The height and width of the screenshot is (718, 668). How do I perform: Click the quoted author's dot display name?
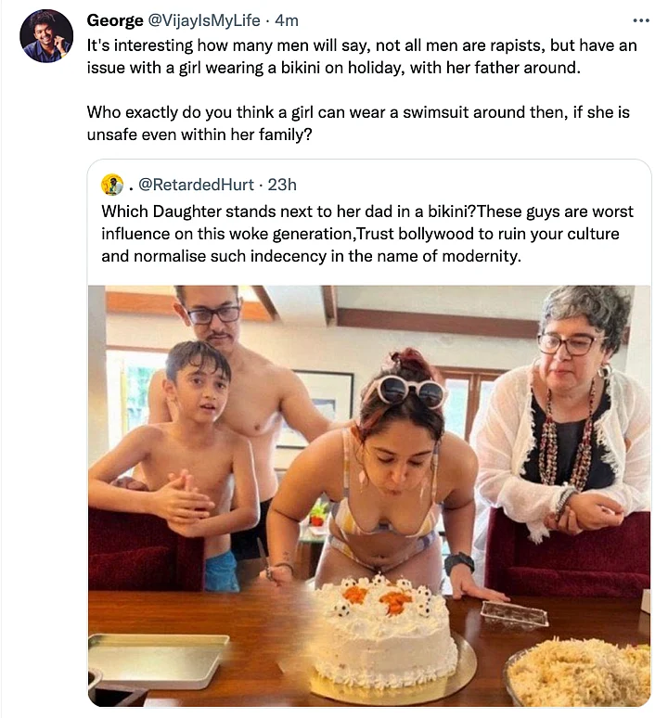(x=131, y=187)
